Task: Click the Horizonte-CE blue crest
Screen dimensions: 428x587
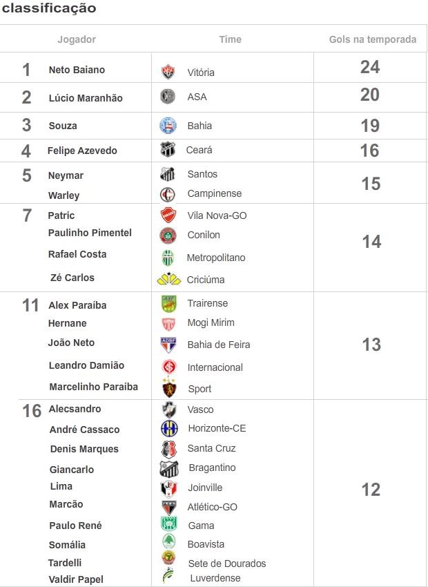Action: tap(169, 429)
